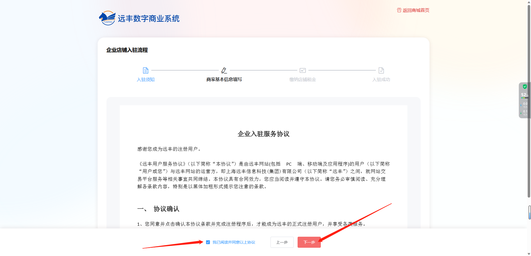Click the scrollbar up arrow
Image resolution: width=531 pixels, height=256 pixels.
click(x=529, y=2)
